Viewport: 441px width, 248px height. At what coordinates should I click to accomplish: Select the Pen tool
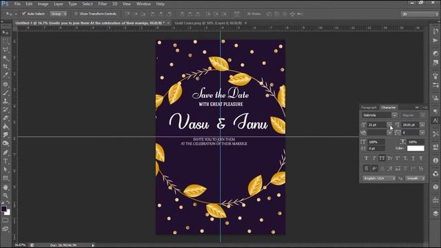coord(6,152)
